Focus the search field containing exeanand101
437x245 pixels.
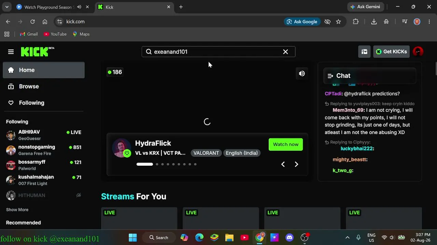(218, 52)
